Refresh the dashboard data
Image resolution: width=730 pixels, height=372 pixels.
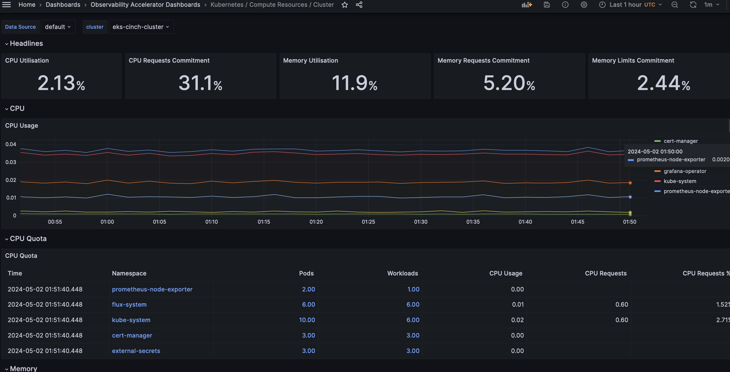tap(693, 5)
